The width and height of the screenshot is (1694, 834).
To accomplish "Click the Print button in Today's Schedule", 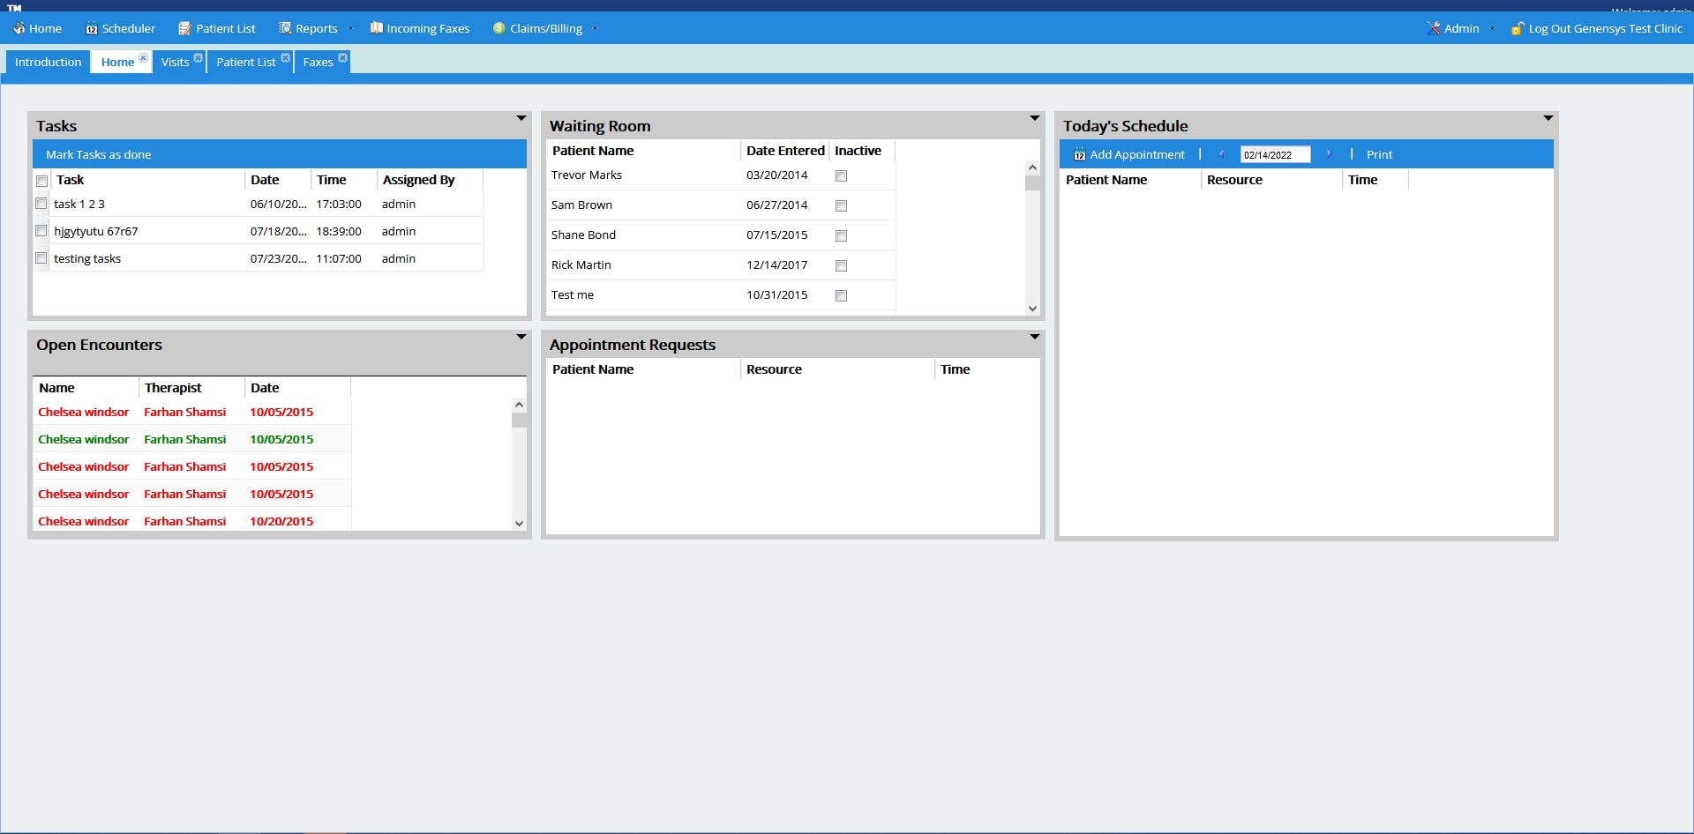I will 1379,154.
